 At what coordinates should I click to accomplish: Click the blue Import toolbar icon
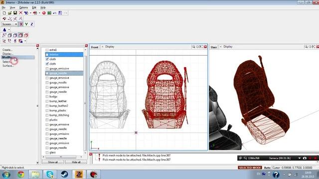pos(26,13)
